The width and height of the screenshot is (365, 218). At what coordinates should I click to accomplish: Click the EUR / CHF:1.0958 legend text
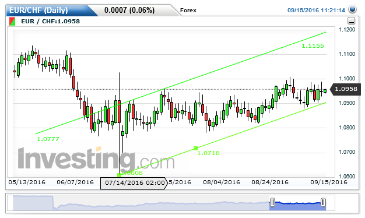click(x=50, y=22)
